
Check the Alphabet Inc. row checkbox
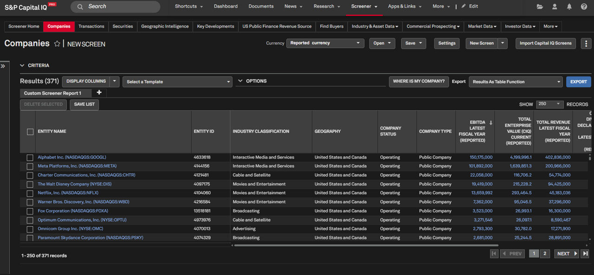30,158
